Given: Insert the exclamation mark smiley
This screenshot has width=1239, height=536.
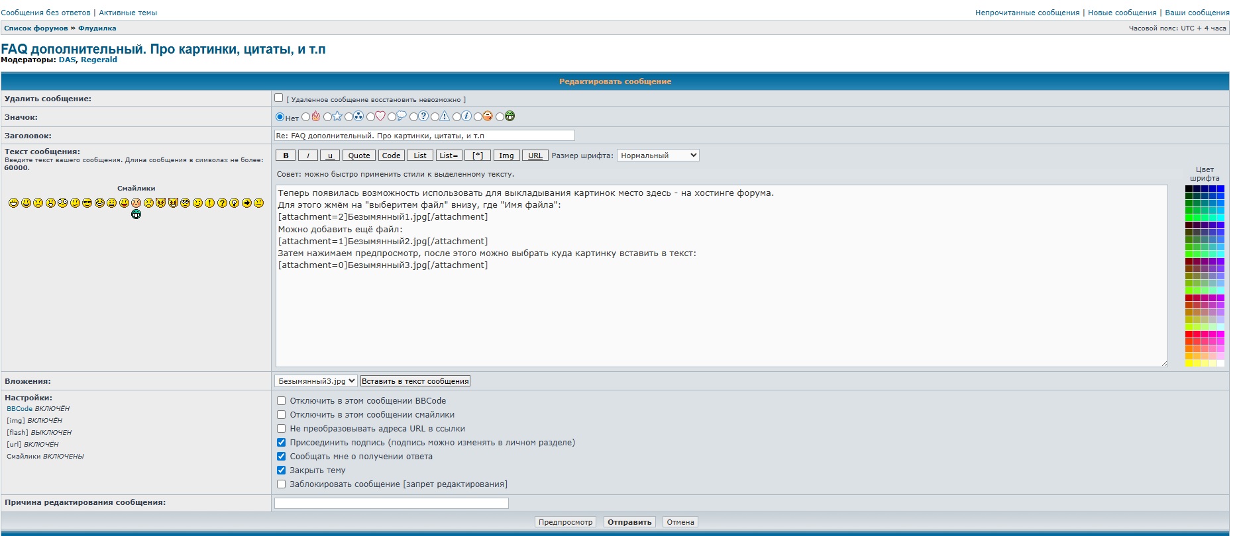Looking at the screenshot, I should (209, 202).
